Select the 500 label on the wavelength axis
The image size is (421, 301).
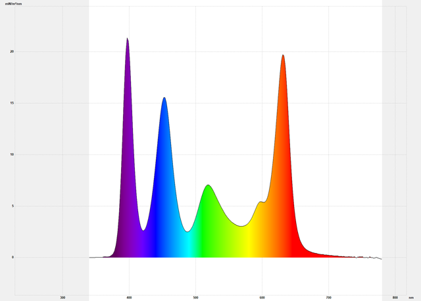pyautogui.click(x=196, y=298)
